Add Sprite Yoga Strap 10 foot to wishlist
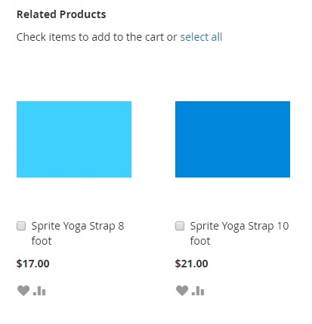This screenshot has height=324, width=312. pyautogui.click(x=182, y=291)
